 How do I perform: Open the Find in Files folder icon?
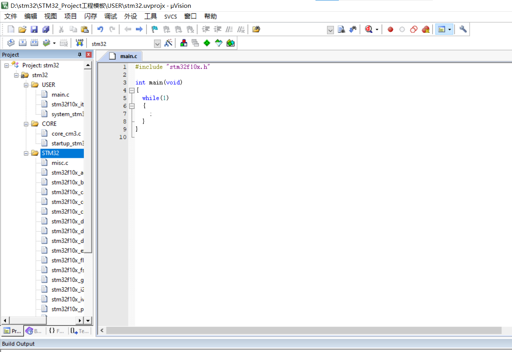[256, 29]
